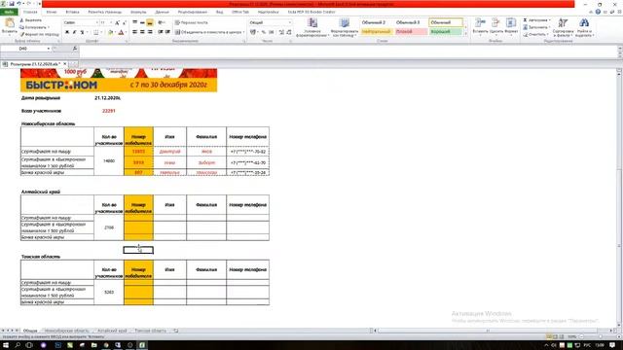Open Find & Select binoculars menu
Image resolution: width=623 pixels, height=350 pixels.
click(x=584, y=27)
